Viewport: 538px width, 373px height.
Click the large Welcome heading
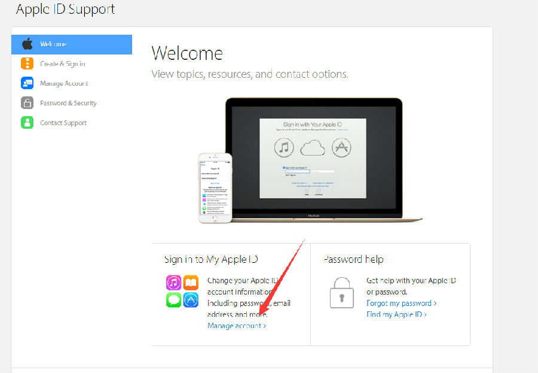pos(187,54)
